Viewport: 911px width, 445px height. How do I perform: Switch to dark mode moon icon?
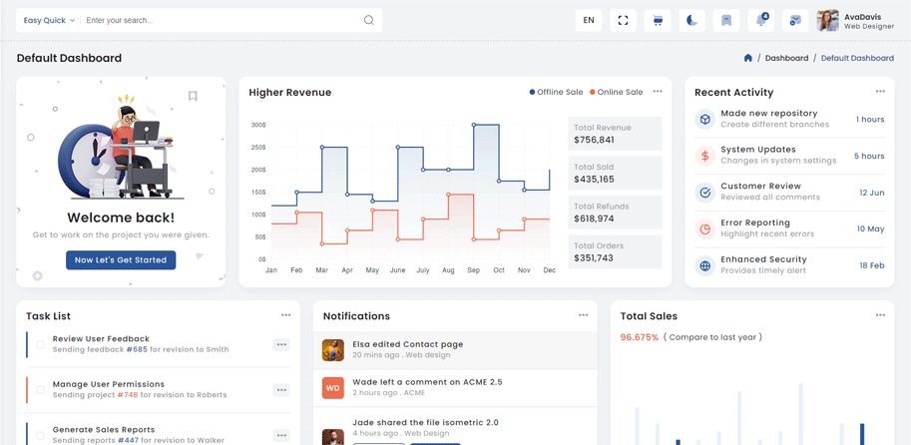click(x=691, y=20)
